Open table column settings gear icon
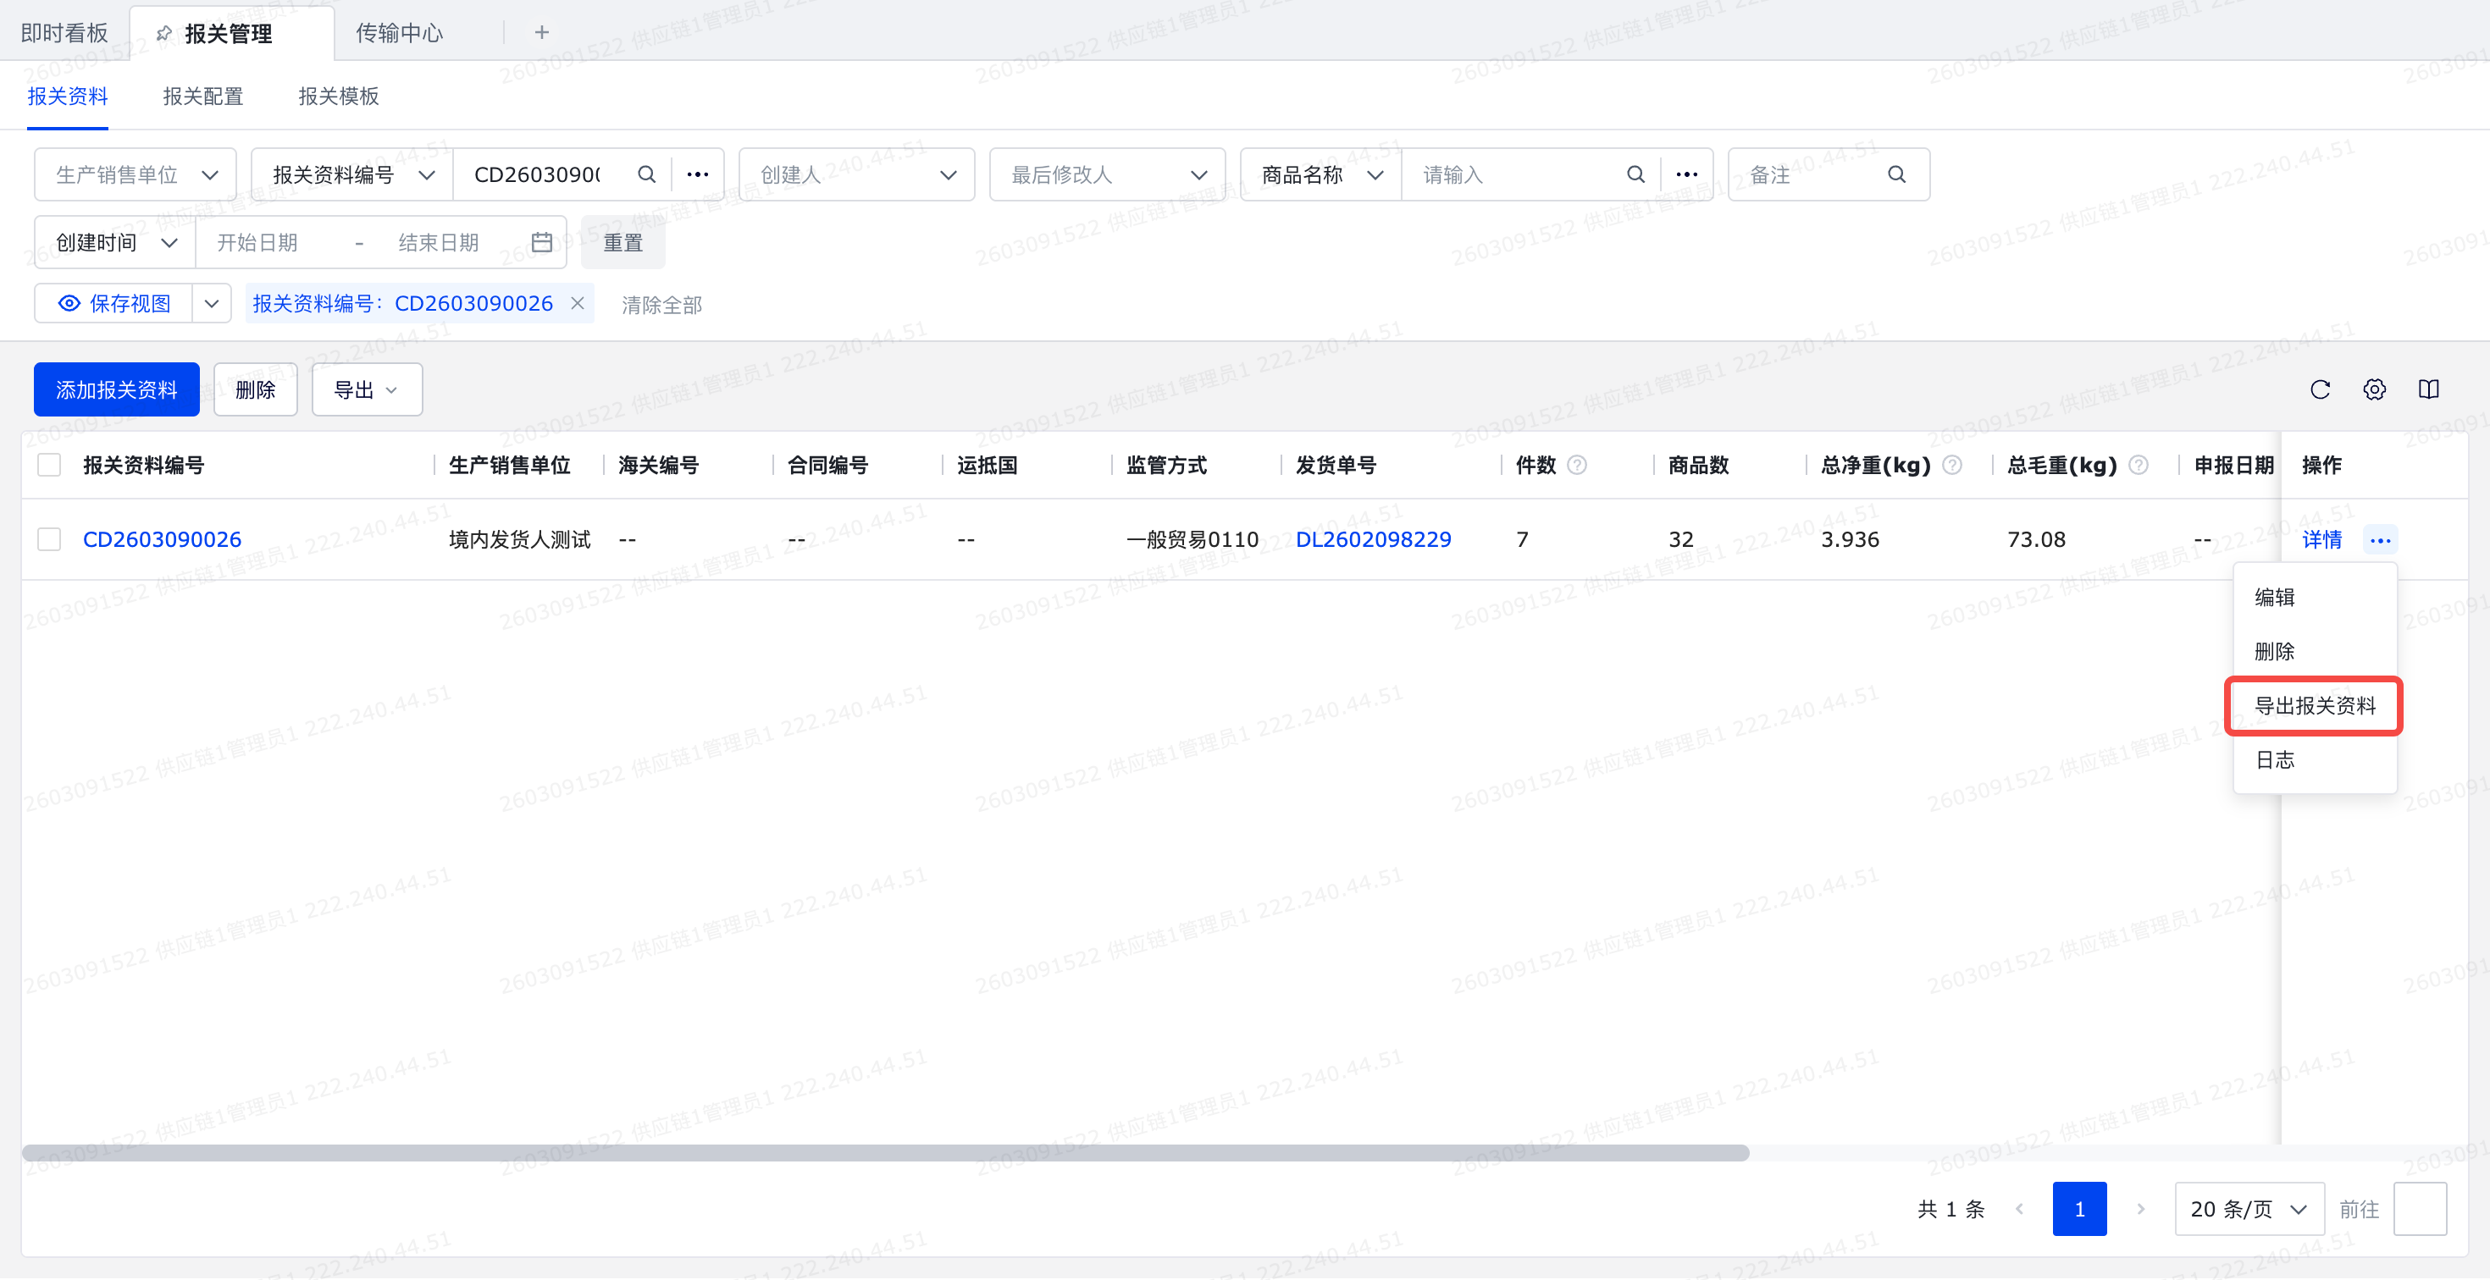The height and width of the screenshot is (1280, 2490). 2374,389
